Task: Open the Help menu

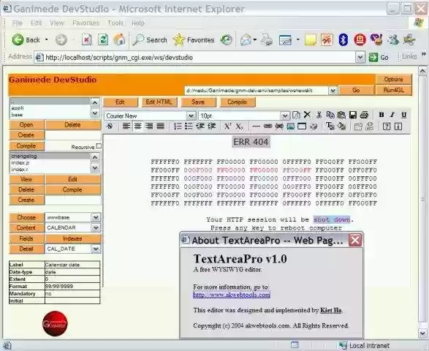Action: click(138, 23)
